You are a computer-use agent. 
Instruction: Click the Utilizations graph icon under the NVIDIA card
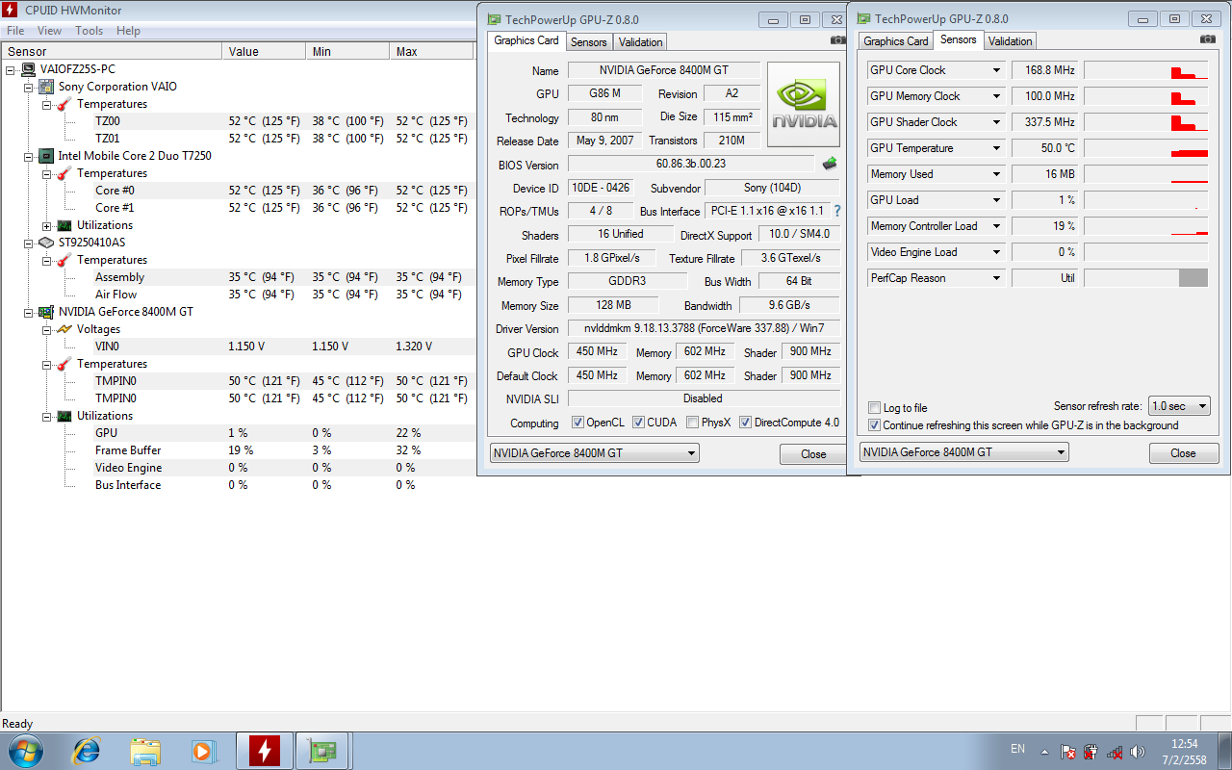(x=64, y=416)
